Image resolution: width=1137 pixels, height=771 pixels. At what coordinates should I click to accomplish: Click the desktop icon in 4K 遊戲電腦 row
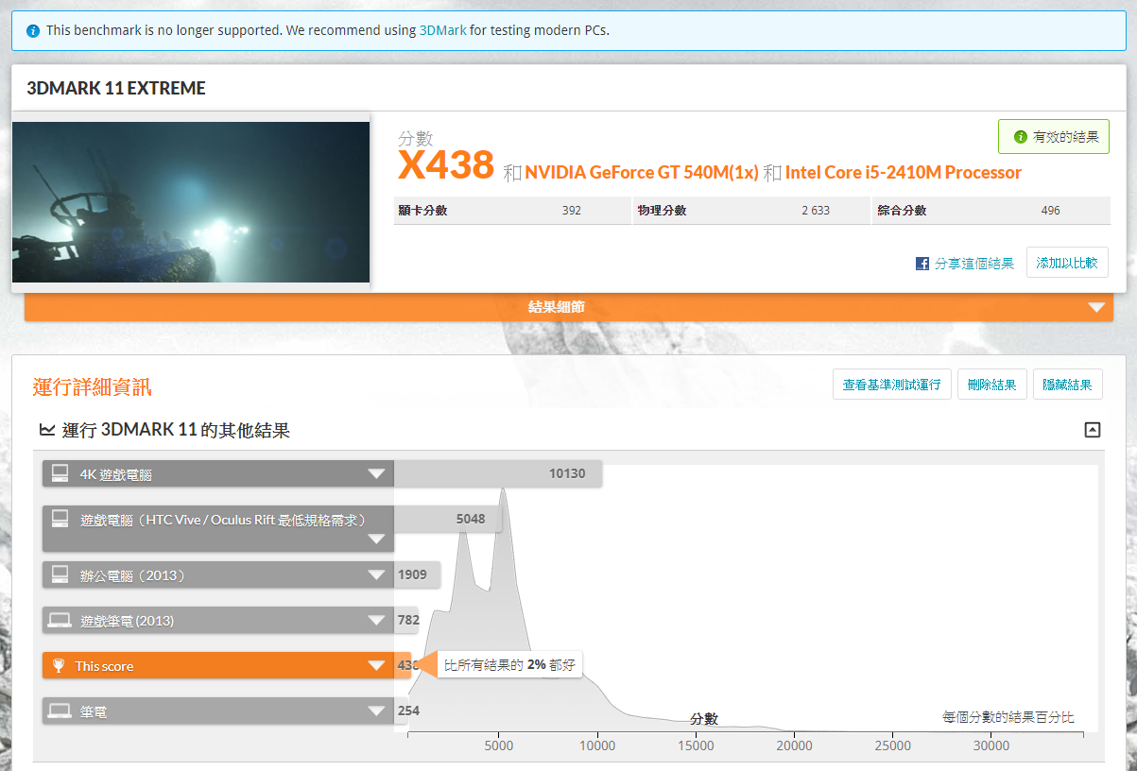pyautogui.click(x=60, y=472)
